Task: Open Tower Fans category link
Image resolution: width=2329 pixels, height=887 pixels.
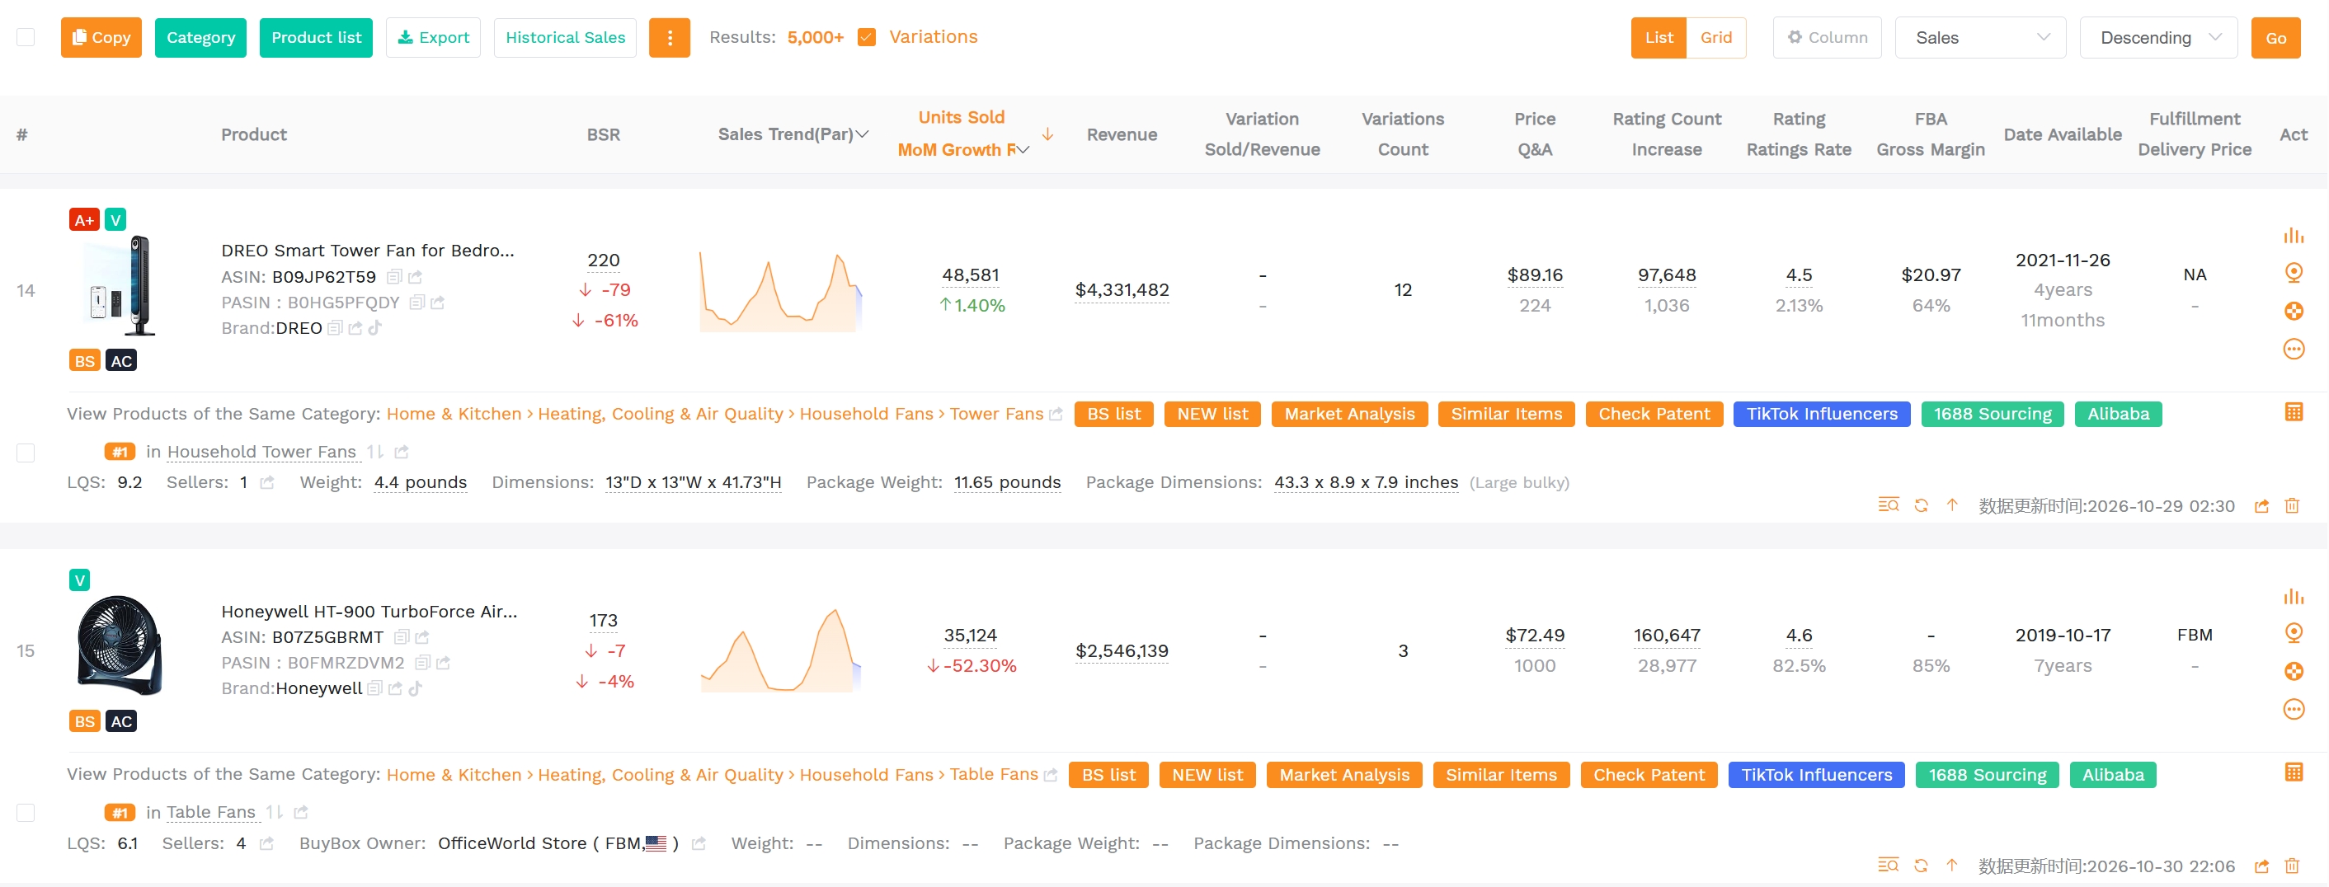Action: coord(995,415)
